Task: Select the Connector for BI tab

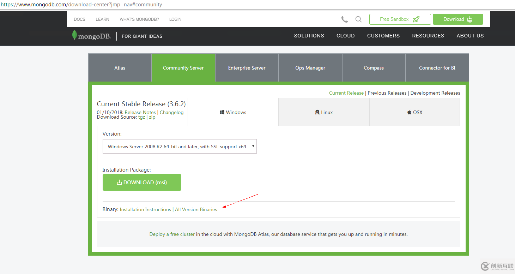Action: [x=437, y=68]
